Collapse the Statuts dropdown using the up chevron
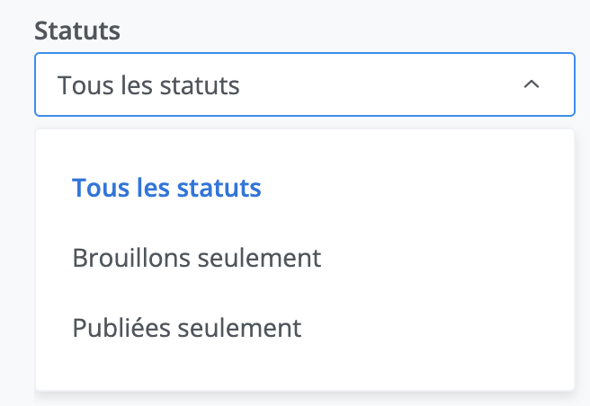This screenshot has width=590, height=406. pyautogui.click(x=532, y=84)
